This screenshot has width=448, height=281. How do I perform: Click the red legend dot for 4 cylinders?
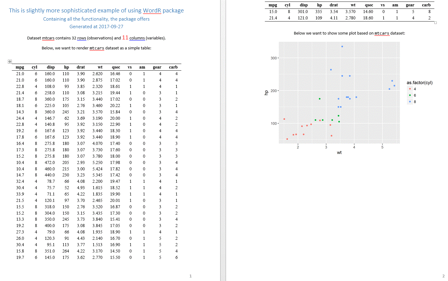(x=410, y=89)
